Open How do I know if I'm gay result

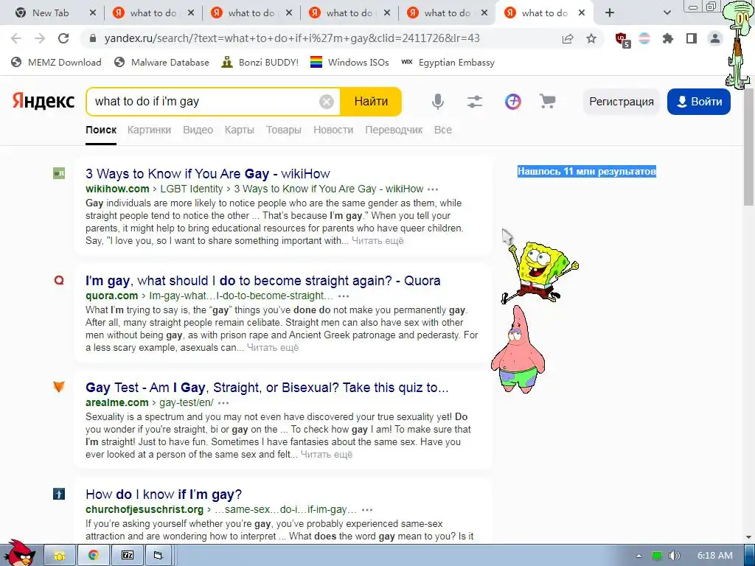[164, 495]
